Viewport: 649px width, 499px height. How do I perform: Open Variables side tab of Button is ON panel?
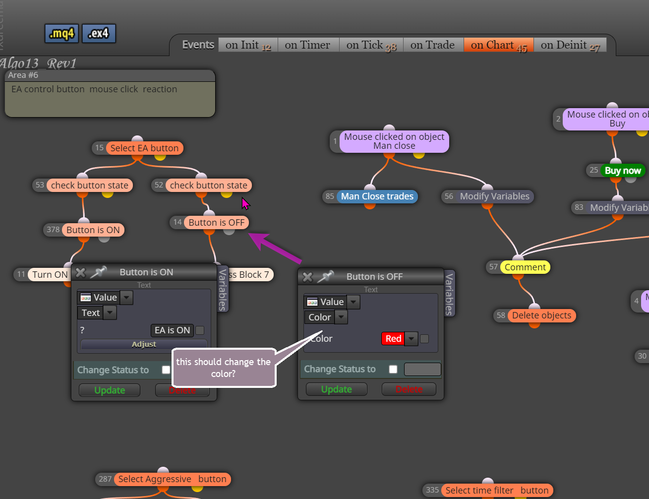[223, 290]
